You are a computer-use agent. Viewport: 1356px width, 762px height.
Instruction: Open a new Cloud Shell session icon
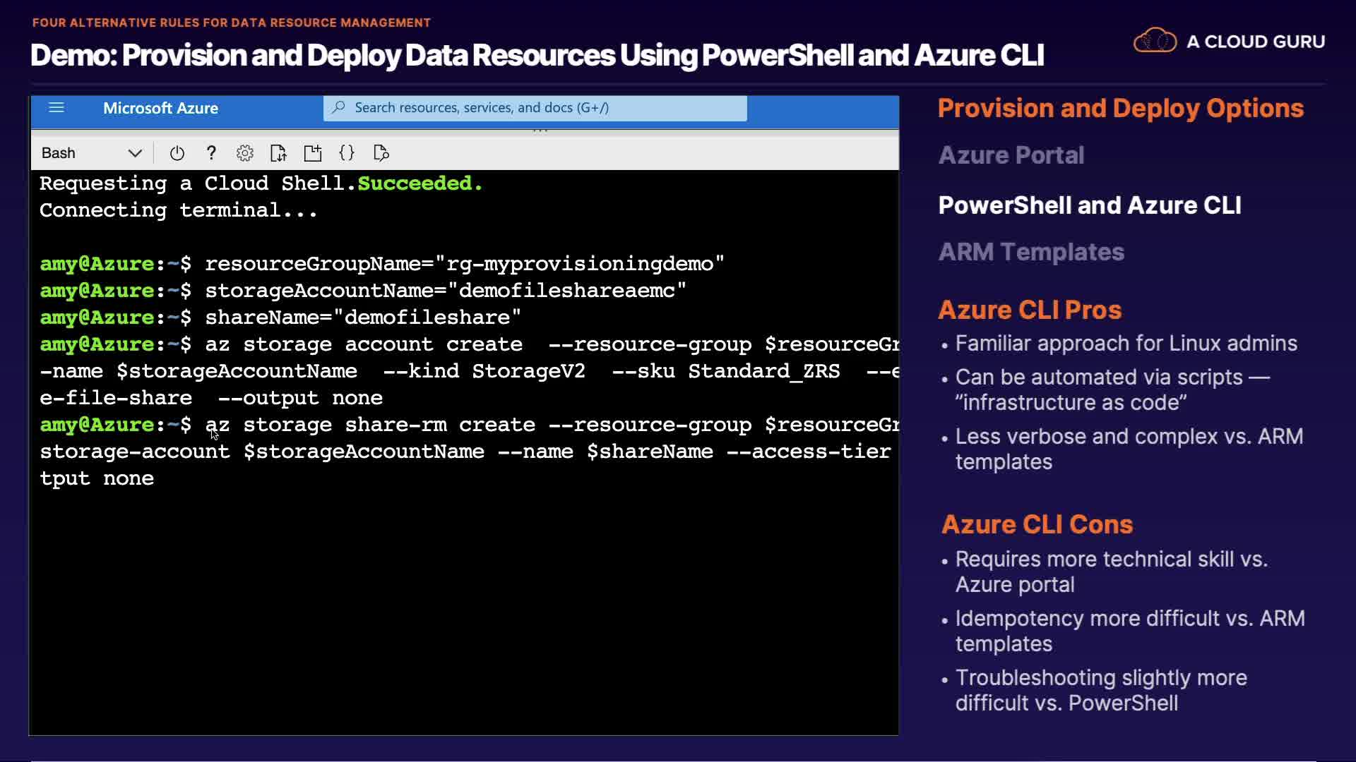(x=312, y=153)
